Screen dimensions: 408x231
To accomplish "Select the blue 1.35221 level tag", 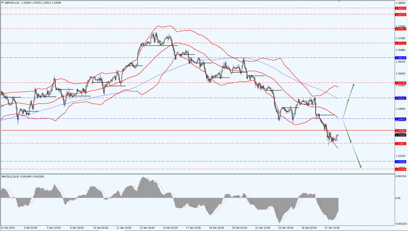I will coord(400,98).
